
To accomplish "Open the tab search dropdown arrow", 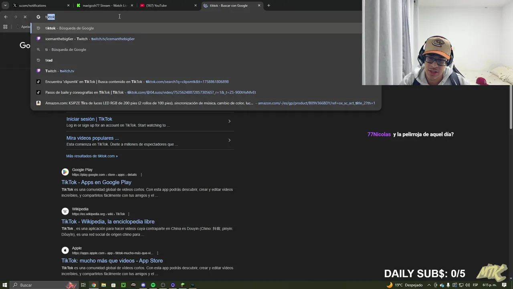I will point(5,6).
